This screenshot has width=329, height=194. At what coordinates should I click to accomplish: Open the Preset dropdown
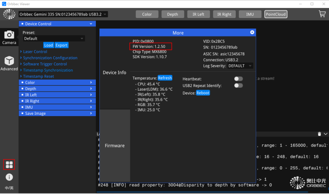pos(54,38)
